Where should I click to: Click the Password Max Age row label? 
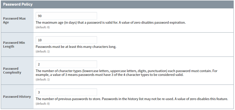14,20
